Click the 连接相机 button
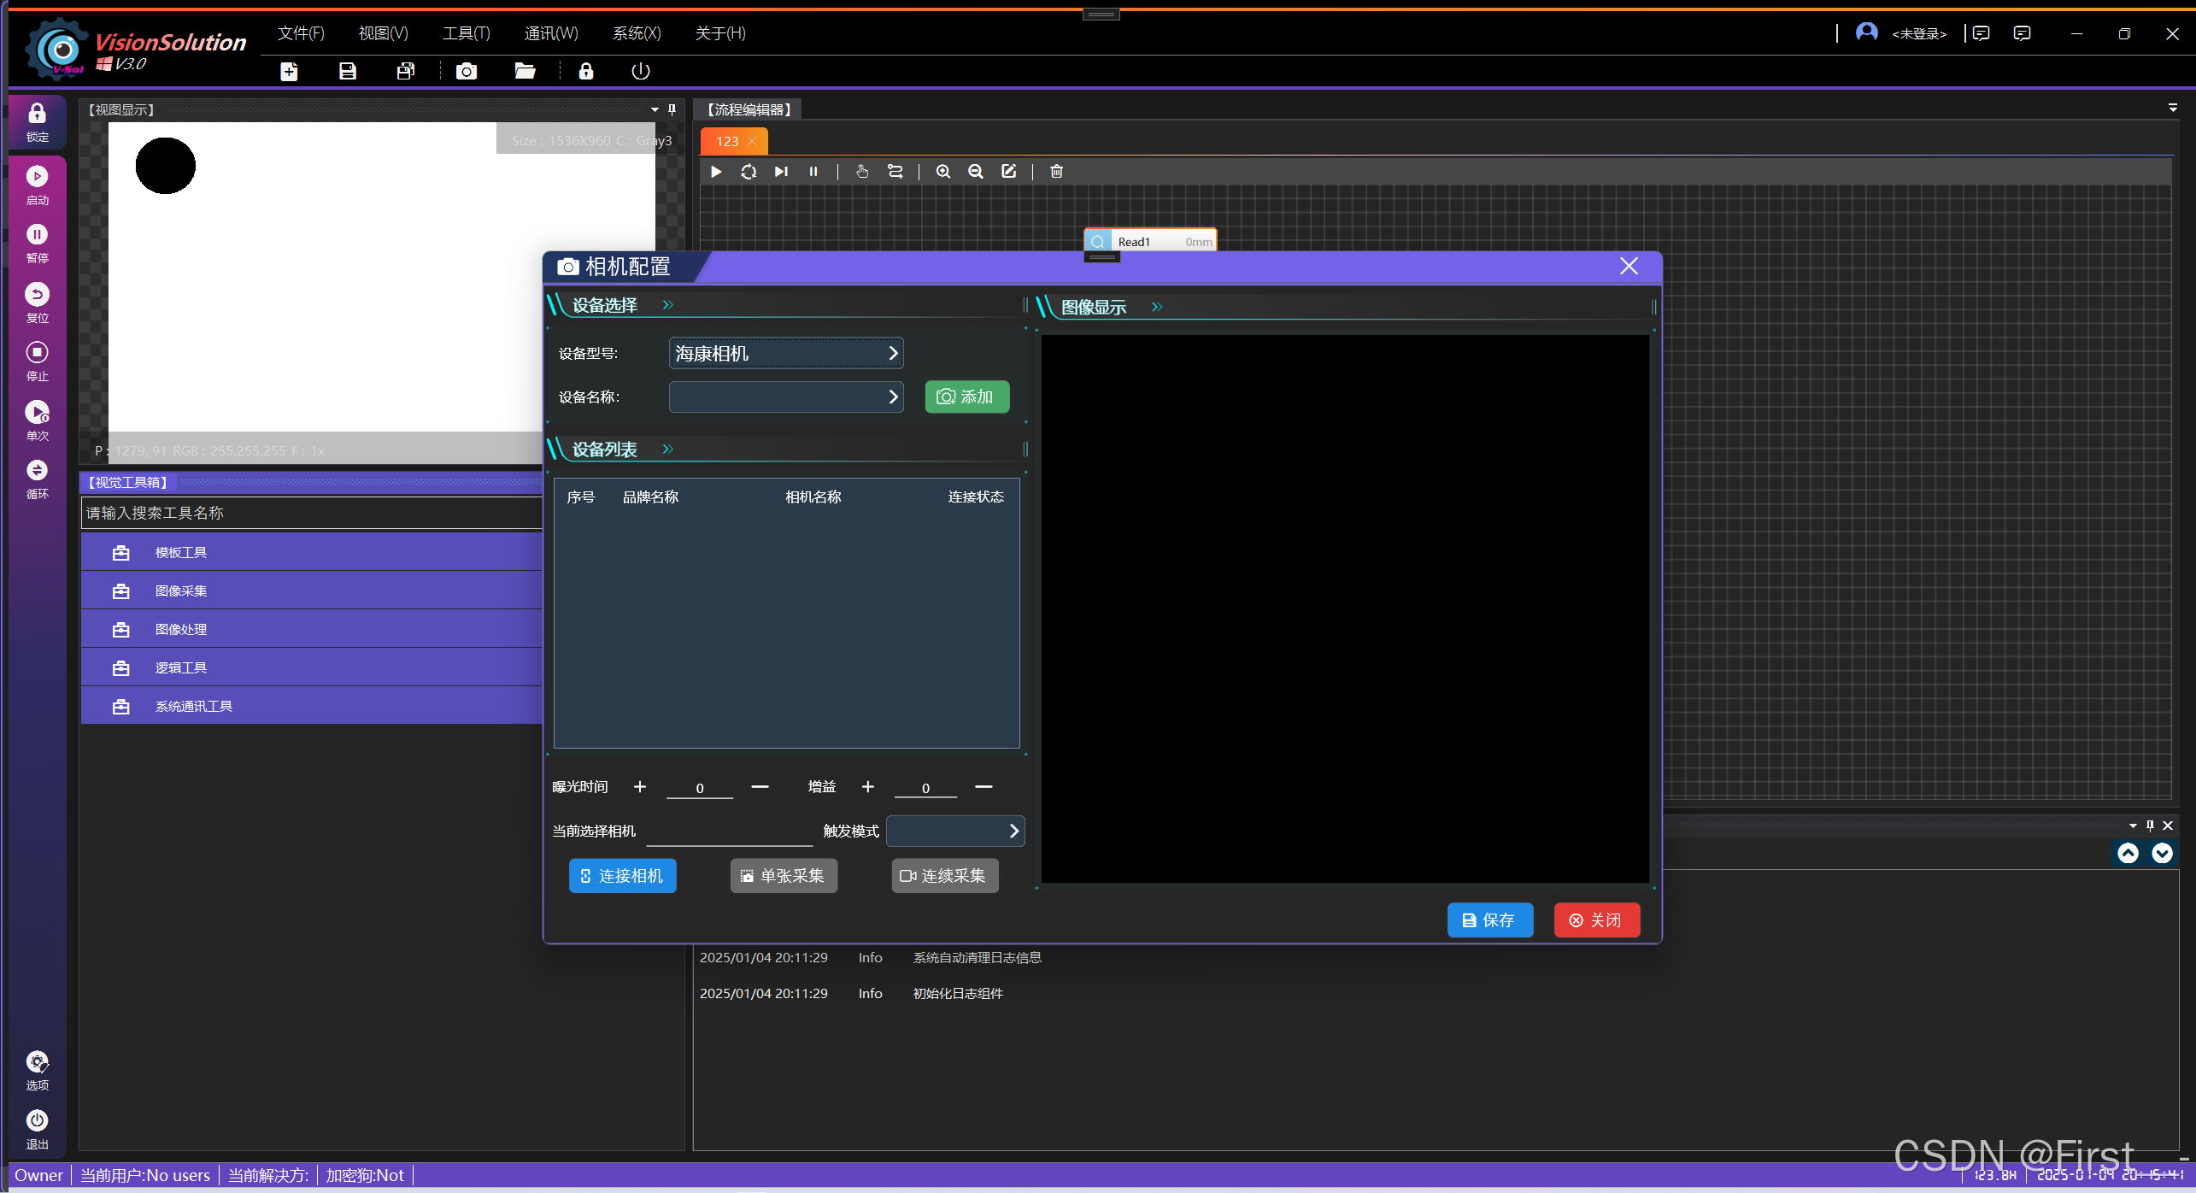This screenshot has width=2196, height=1193. click(622, 875)
